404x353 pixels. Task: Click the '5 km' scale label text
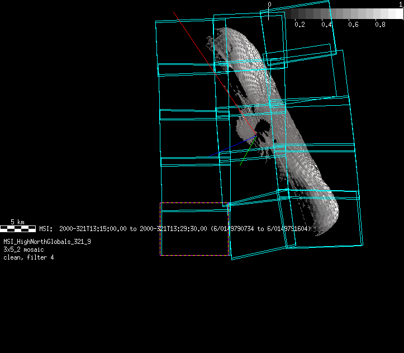(x=18, y=222)
